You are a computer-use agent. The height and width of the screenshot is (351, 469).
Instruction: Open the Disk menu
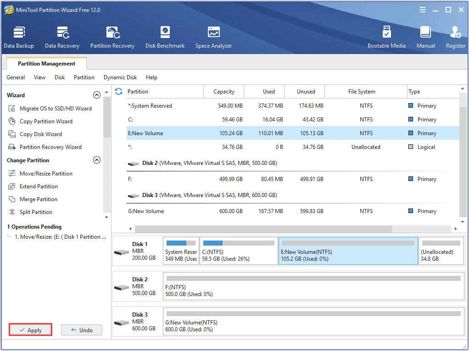click(60, 77)
